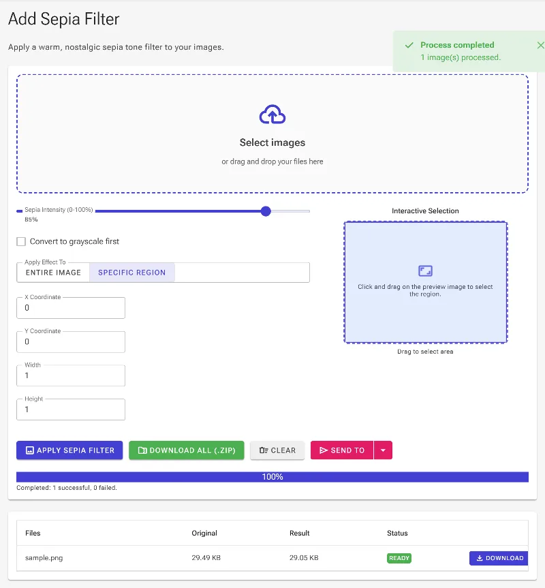Click the selection frame icon in Interactive Selection
545x588 pixels.
pos(425,270)
